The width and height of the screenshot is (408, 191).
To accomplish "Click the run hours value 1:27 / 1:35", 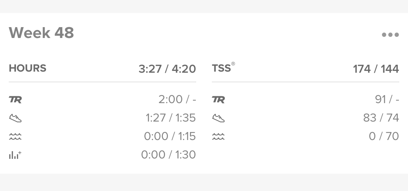I will 171,118.
